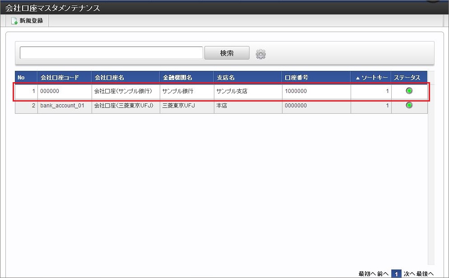Image resolution: width=449 pixels, height=278 pixels.
Task: Focus the search keyword input field
Action: pyautogui.click(x=111, y=53)
